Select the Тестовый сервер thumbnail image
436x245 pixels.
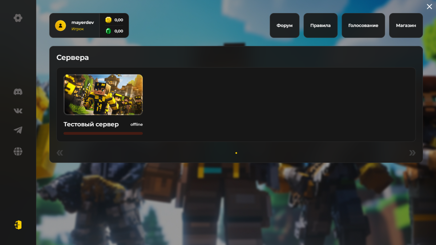[x=103, y=95]
